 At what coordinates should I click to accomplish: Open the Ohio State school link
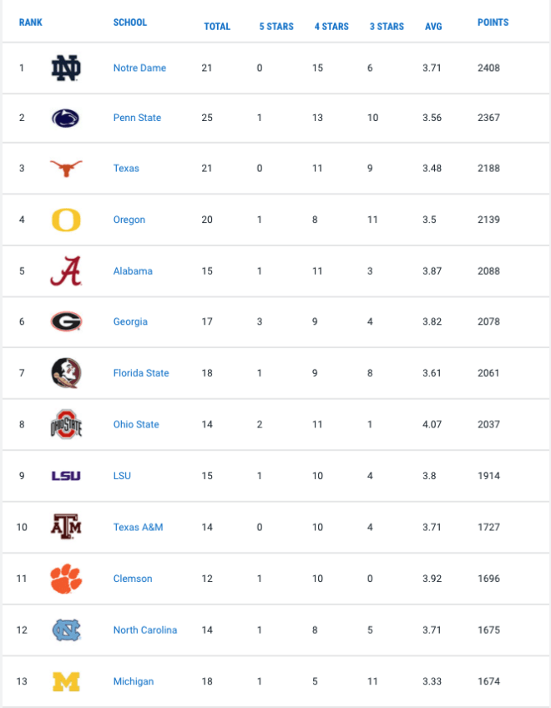click(136, 424)
